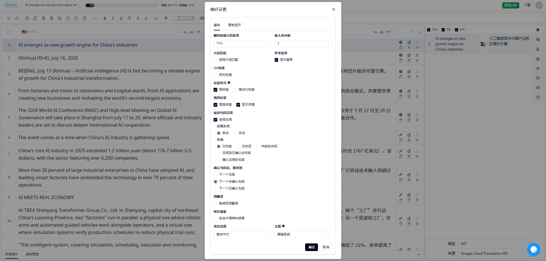Click the lock segment toolbar icon
Image resolution: width=546 pixels, height=261 pixels.
(84, 18)
